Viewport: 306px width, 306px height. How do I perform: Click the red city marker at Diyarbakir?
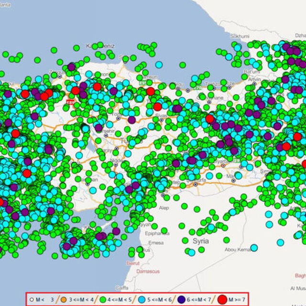point(223,166)
